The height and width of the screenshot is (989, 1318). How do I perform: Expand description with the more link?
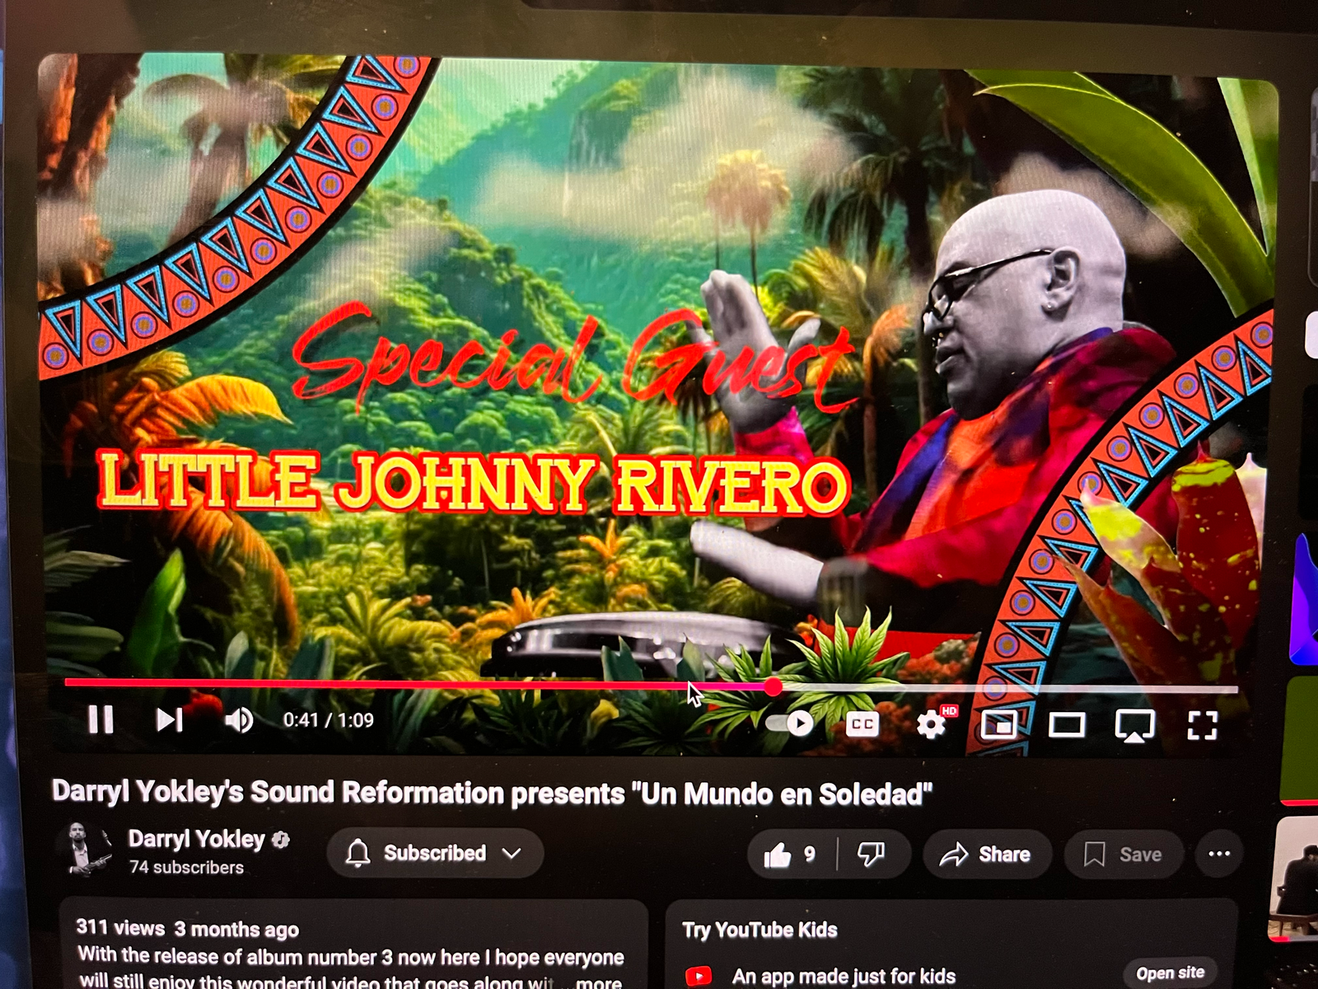599,982
